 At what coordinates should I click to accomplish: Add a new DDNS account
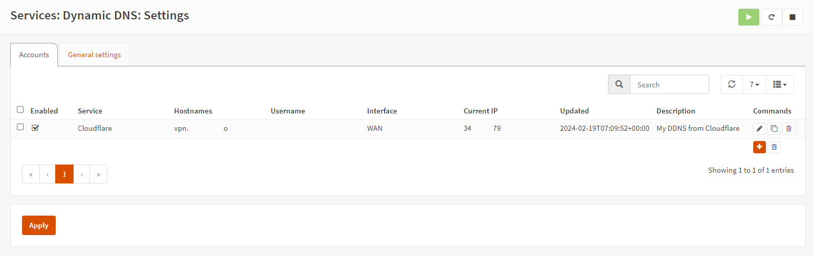click(759, 147)
